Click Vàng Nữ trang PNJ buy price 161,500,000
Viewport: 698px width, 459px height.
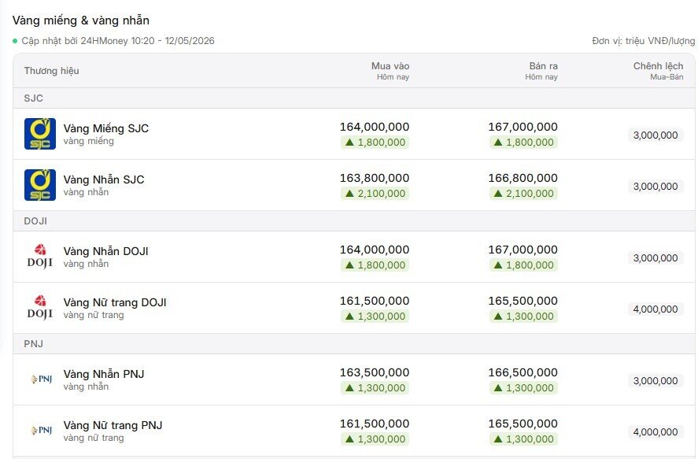pyautogui.click(x=375, y=424)
